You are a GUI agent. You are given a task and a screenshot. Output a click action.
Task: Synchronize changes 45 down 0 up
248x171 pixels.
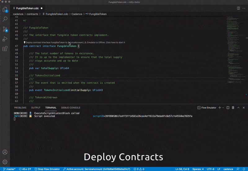(25, 169)
